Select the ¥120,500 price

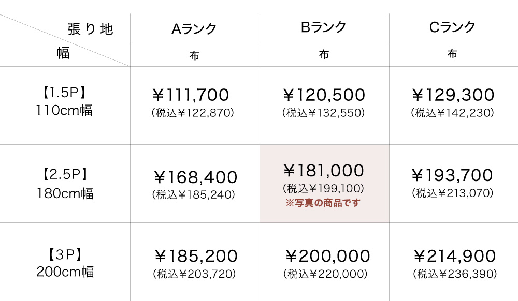[324, 95]
